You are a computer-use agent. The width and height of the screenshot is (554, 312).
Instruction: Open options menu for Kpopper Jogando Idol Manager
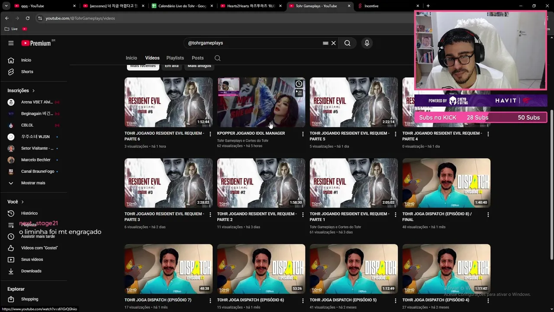303,134
